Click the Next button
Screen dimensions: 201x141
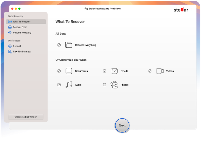pyautogui.click(x=122, y=125)
